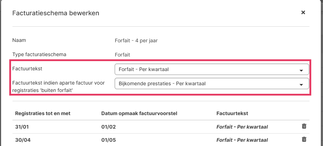The width and height of the screenshot is (323, 146).
Task: Click the Naam field label
Action: tap(19, 40)
